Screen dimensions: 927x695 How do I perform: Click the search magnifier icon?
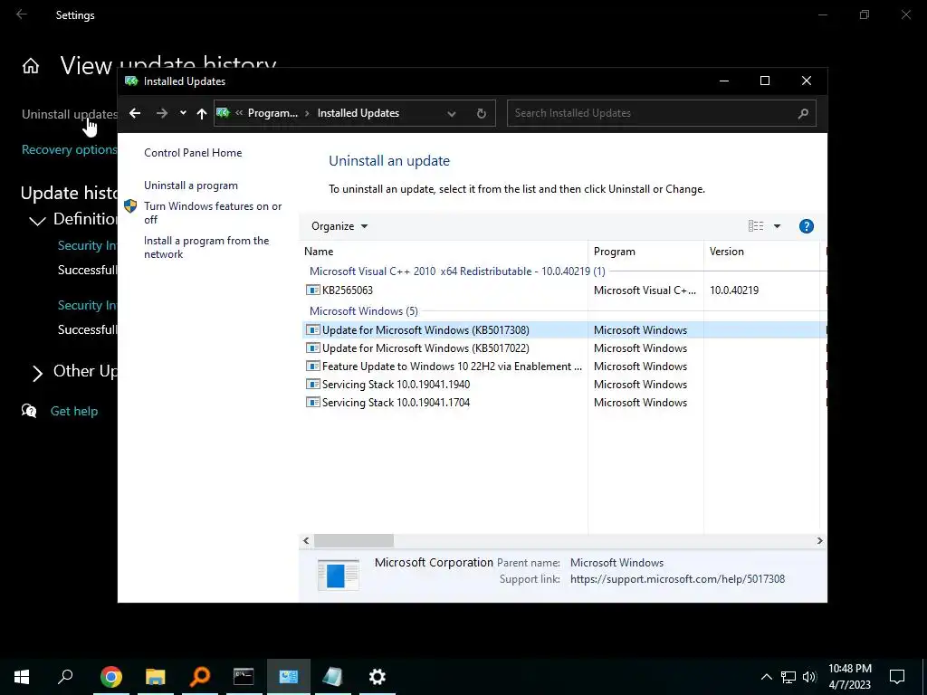pyautogui.click(x=803, y=113)
